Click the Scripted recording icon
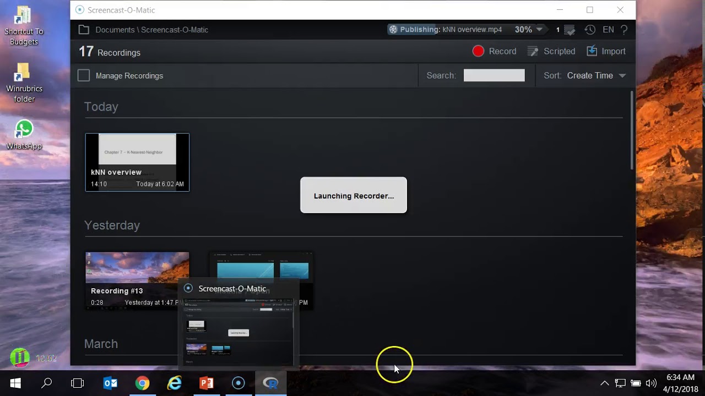705x396 pixels. 533,51
